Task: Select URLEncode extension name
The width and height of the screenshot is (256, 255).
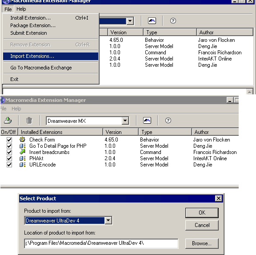Action: 43,165
